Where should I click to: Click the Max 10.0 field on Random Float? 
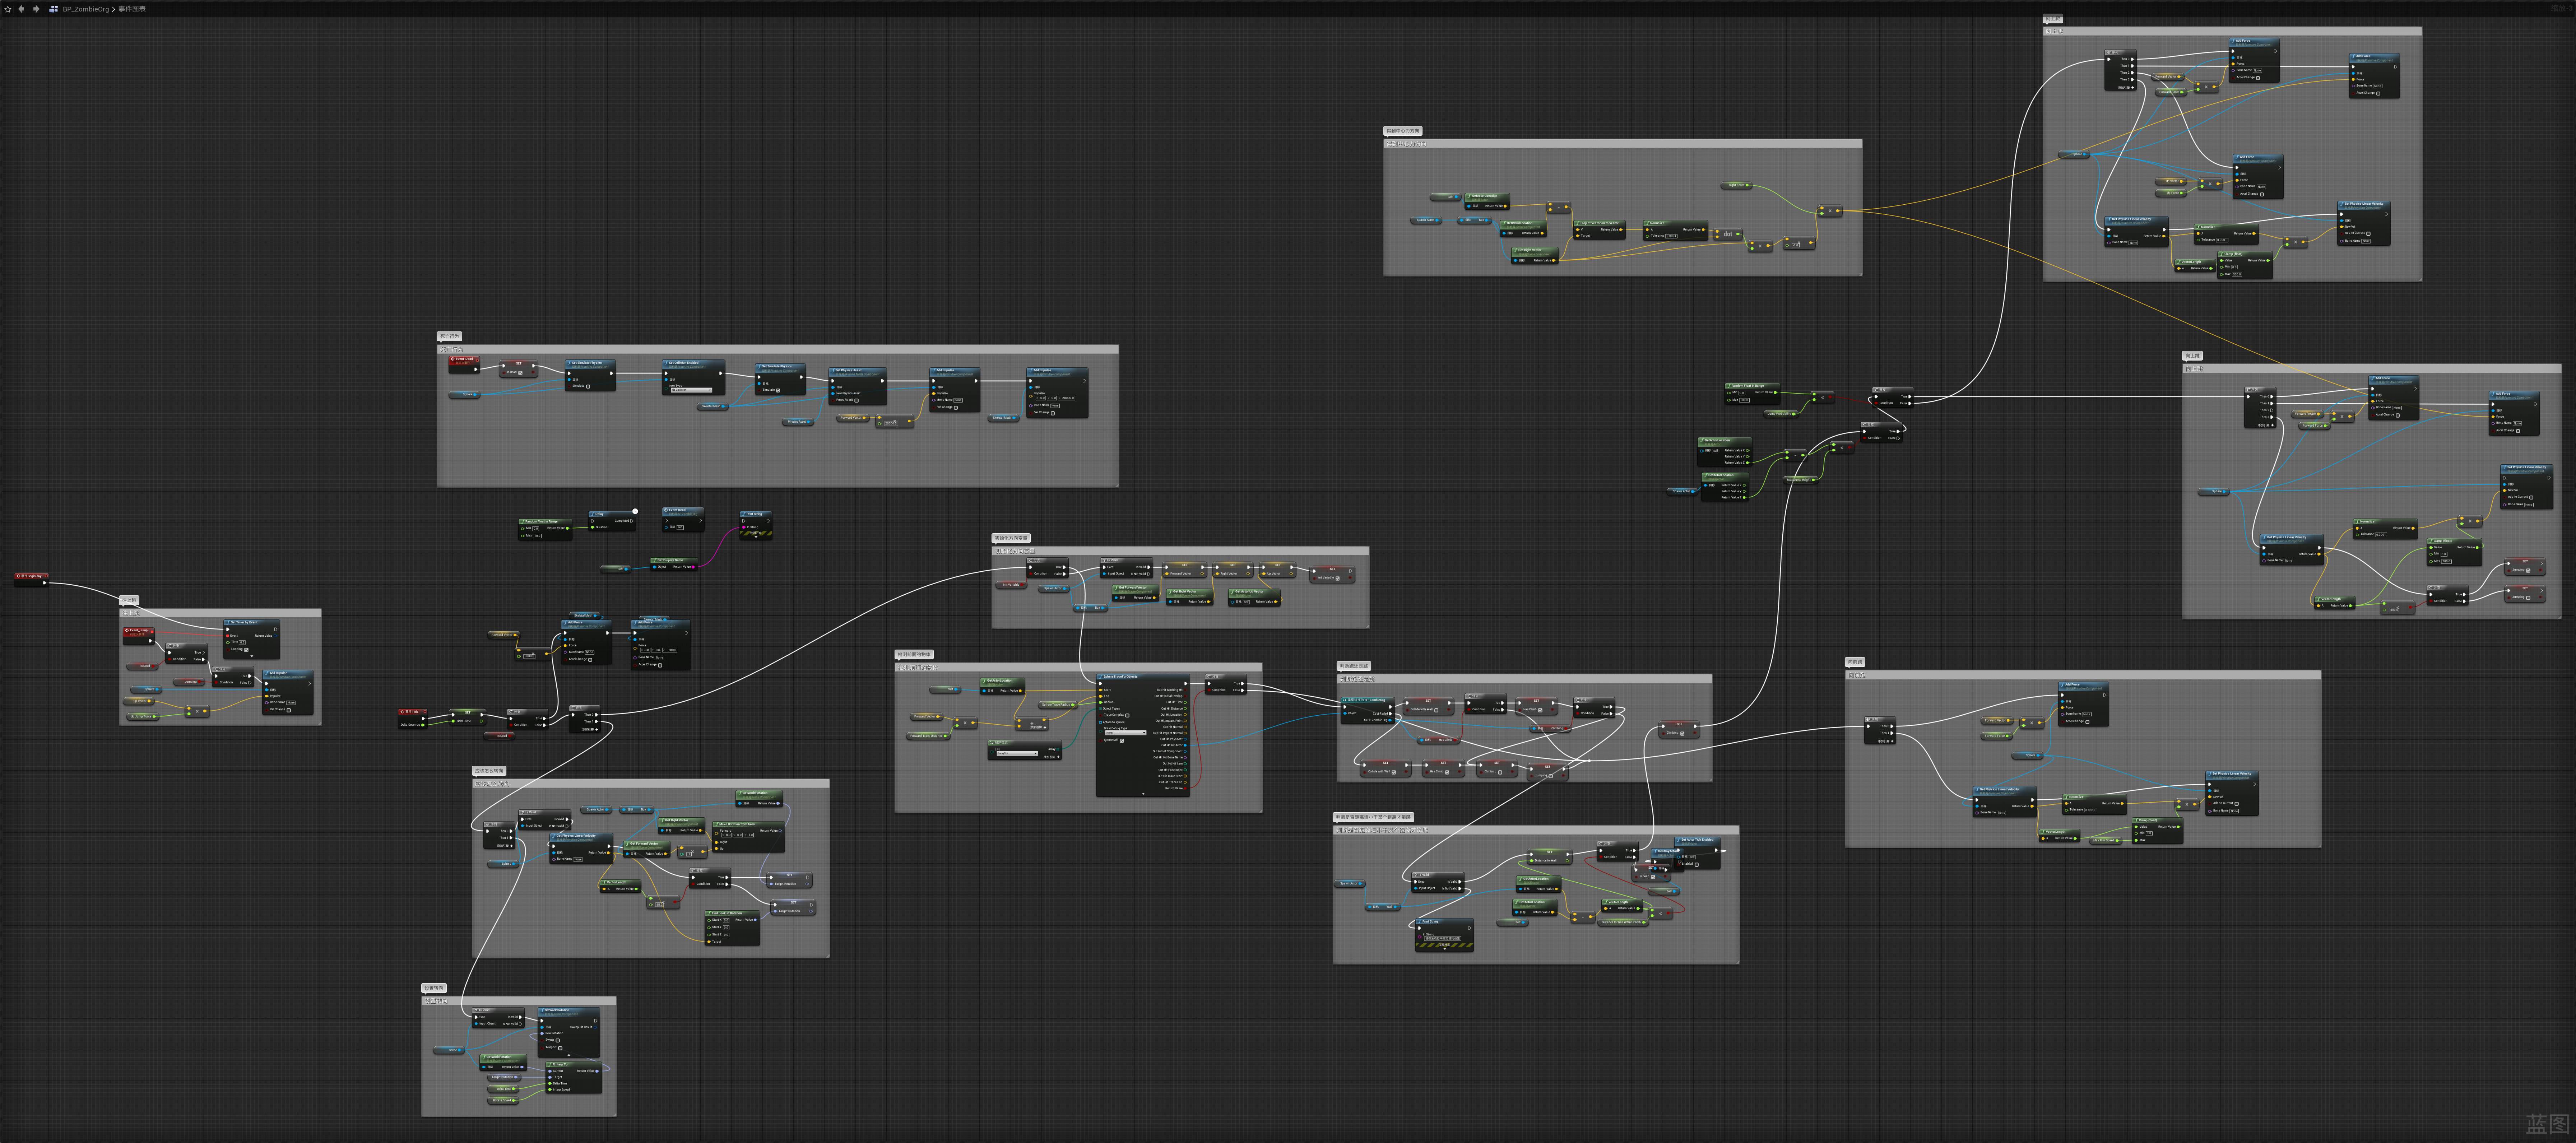click(537, 536)
